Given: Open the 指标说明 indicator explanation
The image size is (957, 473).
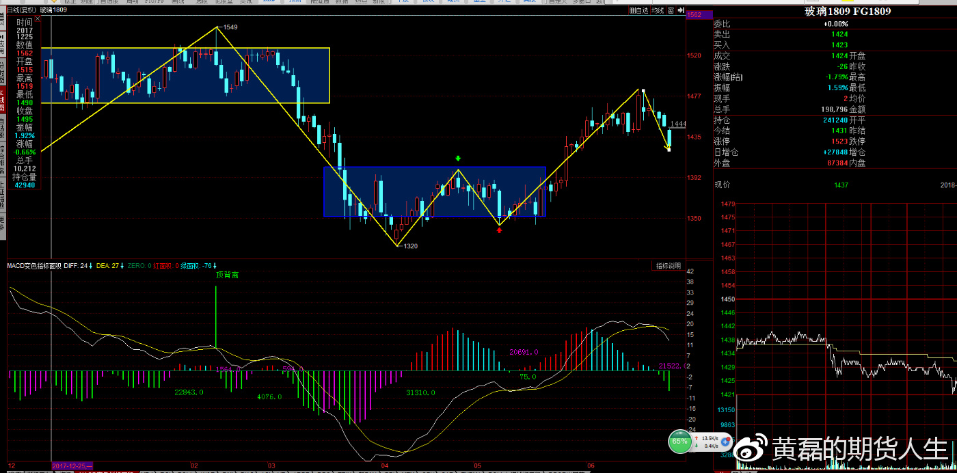Looking at the screenshot, I should point(668,266).
